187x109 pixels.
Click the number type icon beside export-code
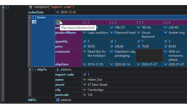85,75
